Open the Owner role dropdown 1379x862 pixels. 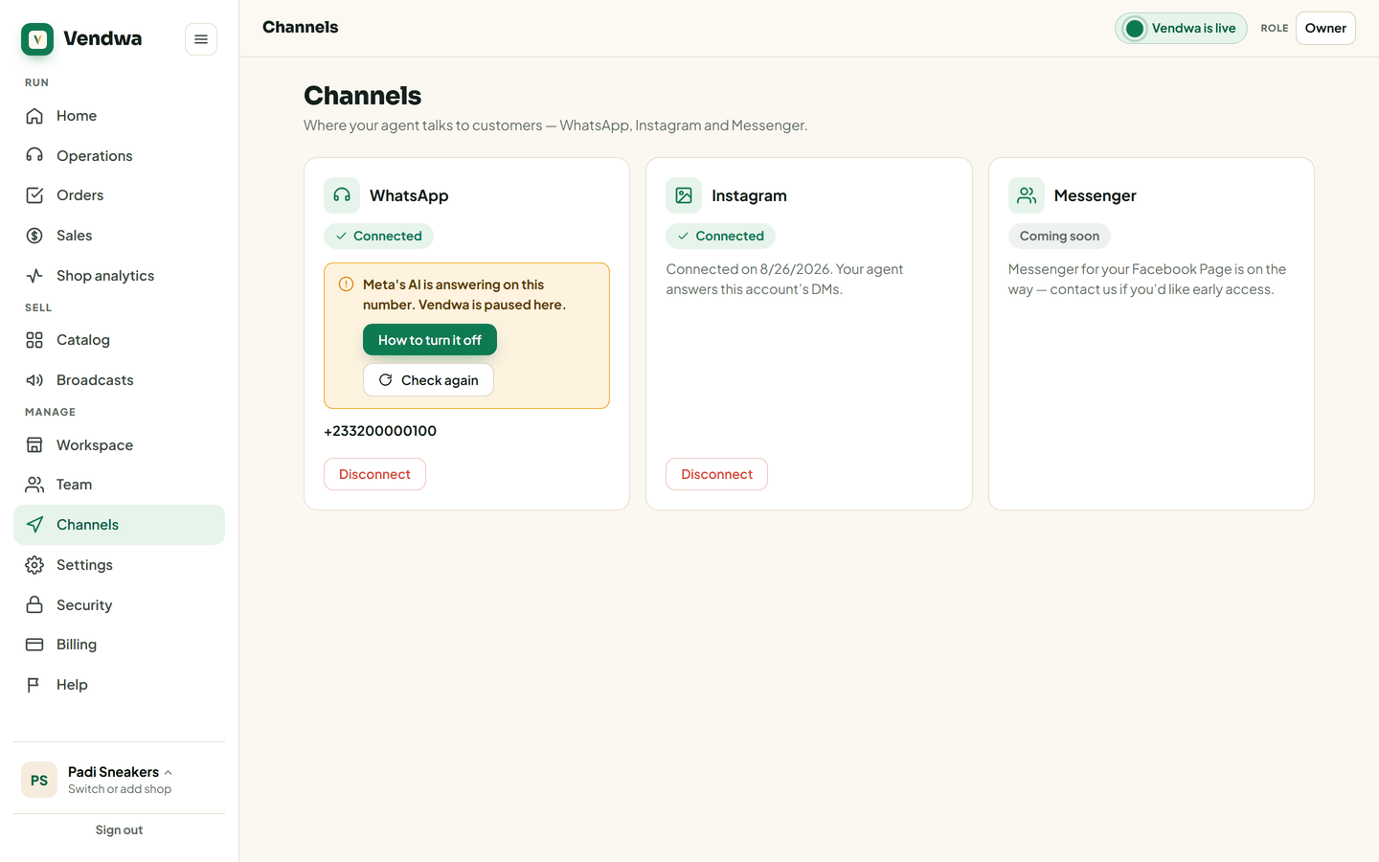point(1325,29)
